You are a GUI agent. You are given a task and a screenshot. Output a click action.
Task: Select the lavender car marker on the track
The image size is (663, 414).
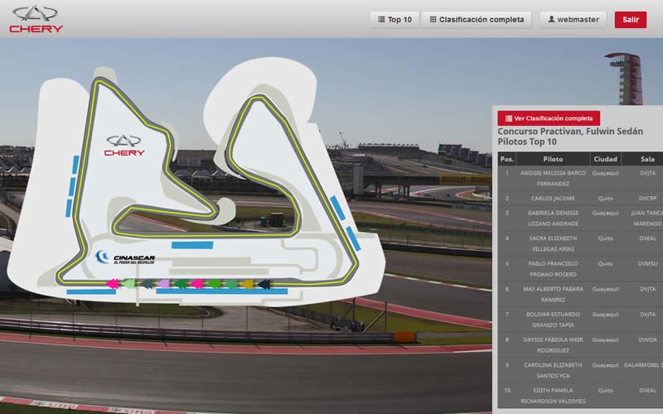pos(163,284)
